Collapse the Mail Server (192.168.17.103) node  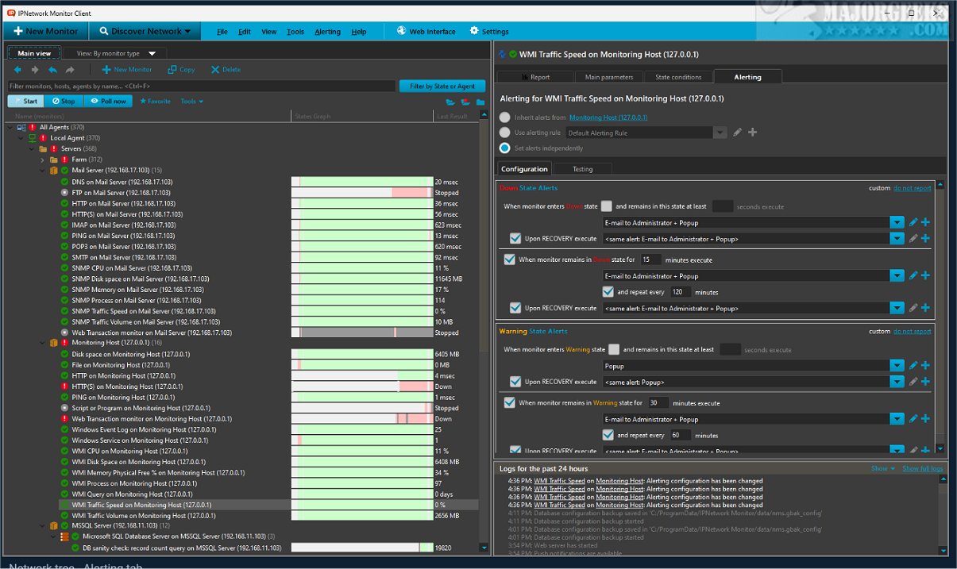[44, 171]
